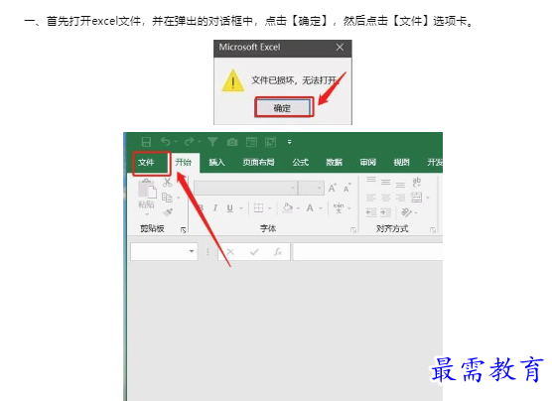This screenshot has width=552, height=401.
Task: Switch to the 开始 ribbon tab
Action: click(x=184, y=163)
